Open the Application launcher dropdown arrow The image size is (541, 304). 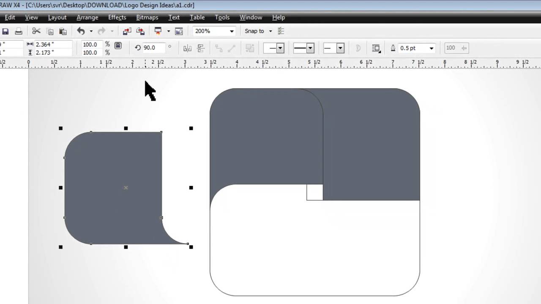(168, 31)
